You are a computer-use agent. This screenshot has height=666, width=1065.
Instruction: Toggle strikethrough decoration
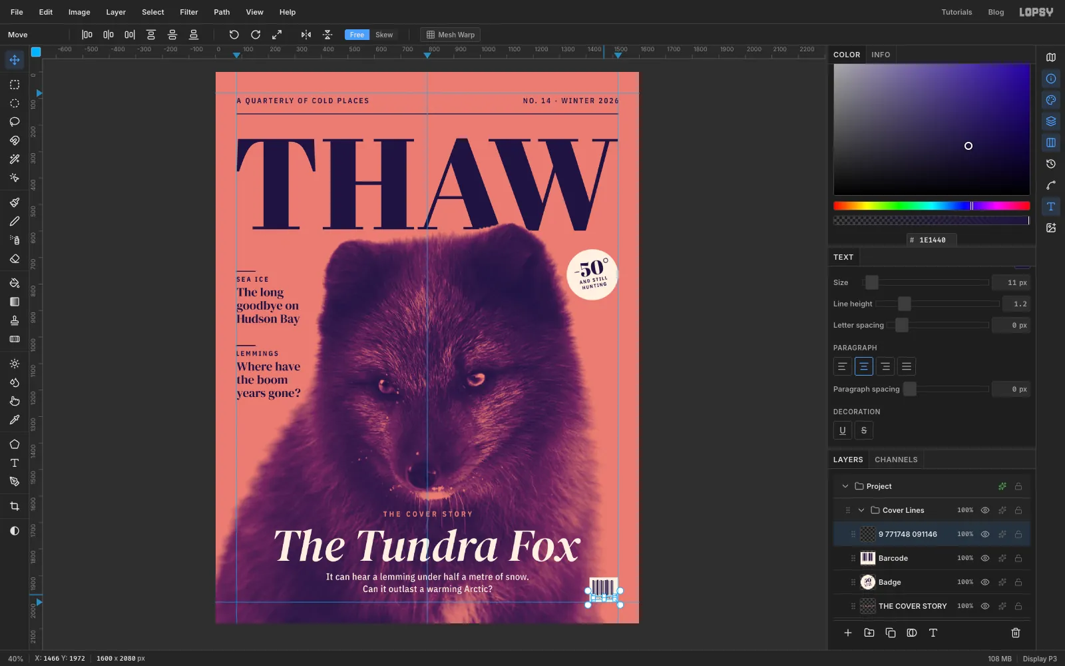[x=864, y=430]
